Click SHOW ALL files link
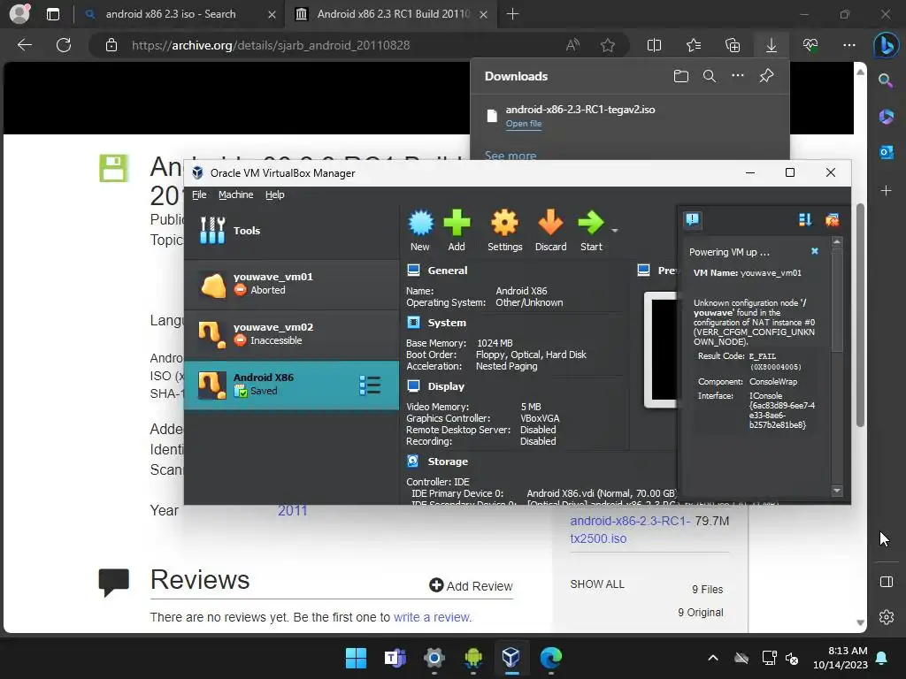The height and width of the screenshot is (679, 906). coord(597,584)
